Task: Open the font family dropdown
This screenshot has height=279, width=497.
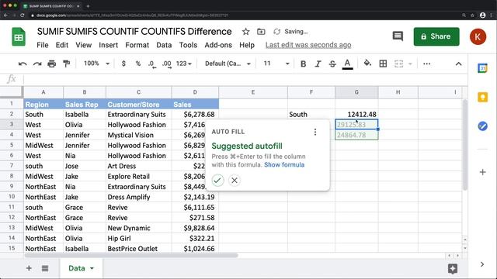Action: point(228,64)
